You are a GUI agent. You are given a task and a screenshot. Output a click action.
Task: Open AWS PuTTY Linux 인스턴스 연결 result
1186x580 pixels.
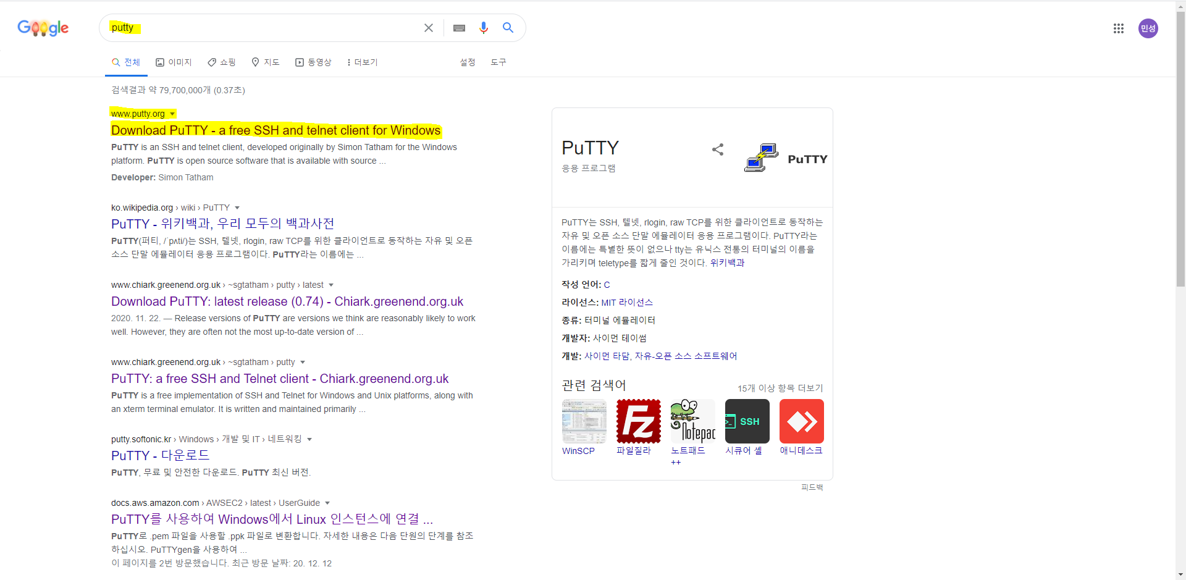[x=272, y=519]
